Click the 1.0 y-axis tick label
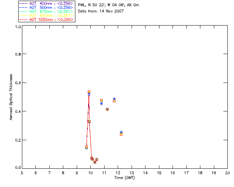Viewport: 234px width, 187px height. [x=18, y=27]
